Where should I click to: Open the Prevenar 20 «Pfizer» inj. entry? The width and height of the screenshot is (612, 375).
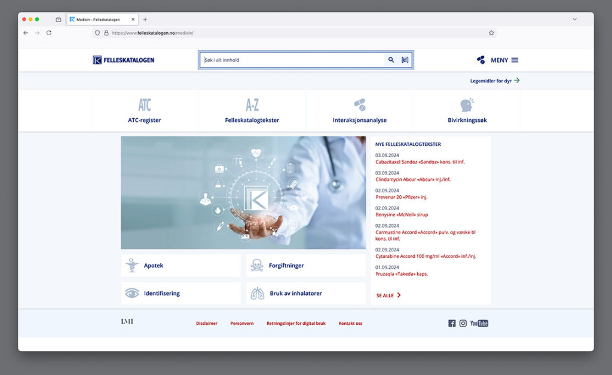[x=401, y=197]
